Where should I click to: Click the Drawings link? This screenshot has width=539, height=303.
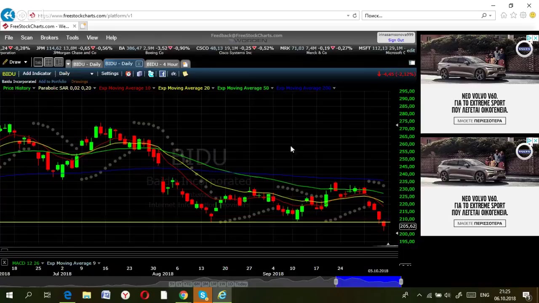(x=80, y=81)
